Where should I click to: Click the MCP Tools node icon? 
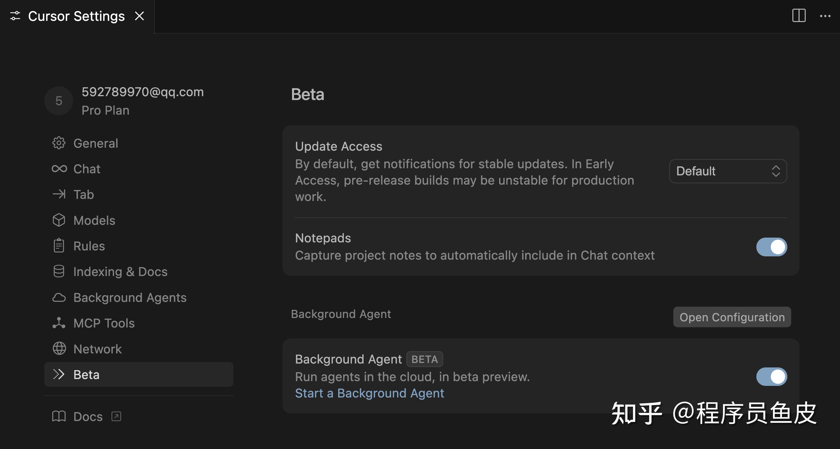tap(59, 323)
